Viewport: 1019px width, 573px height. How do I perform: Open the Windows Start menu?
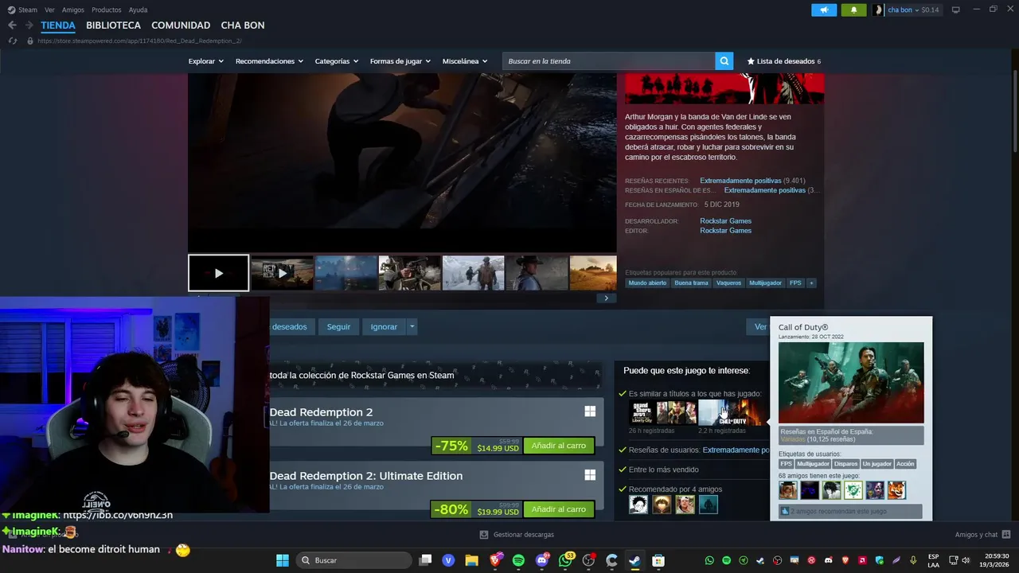pyautogui.click(x=282, y=560)
